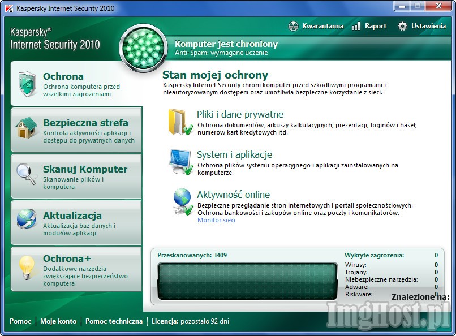Click Anti-Spam: wymagane uczenie message

[x=221, y=53]
